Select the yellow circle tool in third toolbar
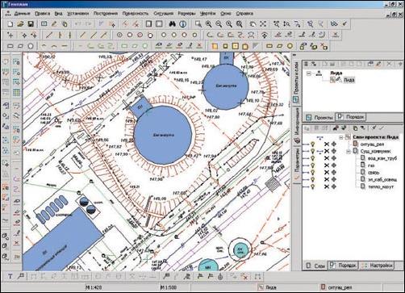405x293 pixels. coord(290,46)
